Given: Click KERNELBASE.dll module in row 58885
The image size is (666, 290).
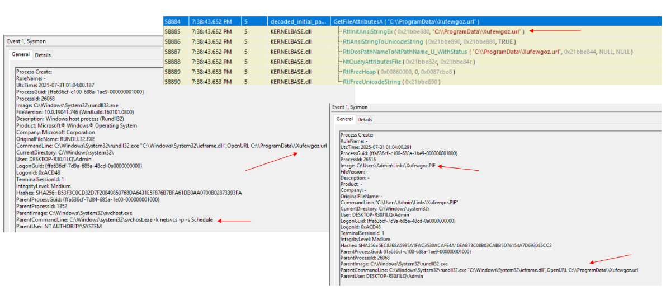Looking at the screenshot, I should pos(287,31).
